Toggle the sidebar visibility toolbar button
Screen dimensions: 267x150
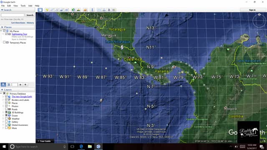click(x=40, y=10)
